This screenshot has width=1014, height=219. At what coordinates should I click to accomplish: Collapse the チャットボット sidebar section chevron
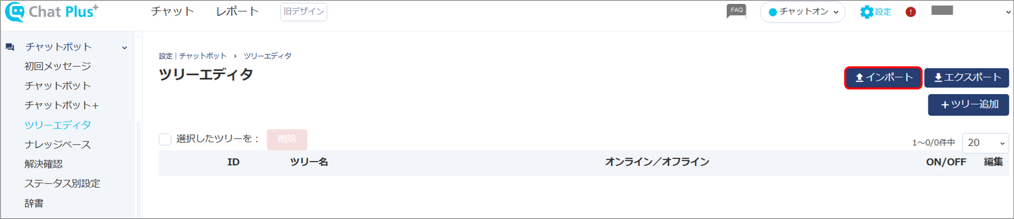(124, 48)
